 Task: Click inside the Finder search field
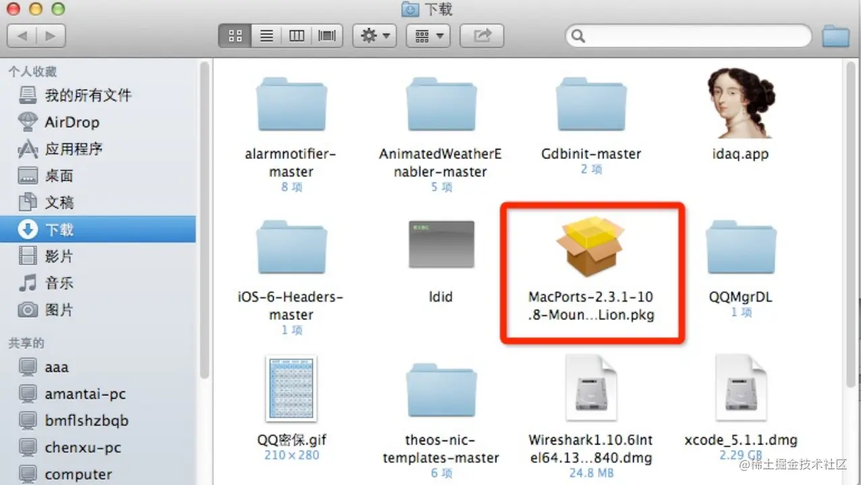pos(688,36)
